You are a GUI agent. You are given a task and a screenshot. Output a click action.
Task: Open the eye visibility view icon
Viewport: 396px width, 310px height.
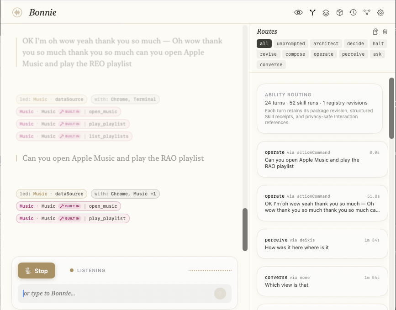click(x=298, y=12)
